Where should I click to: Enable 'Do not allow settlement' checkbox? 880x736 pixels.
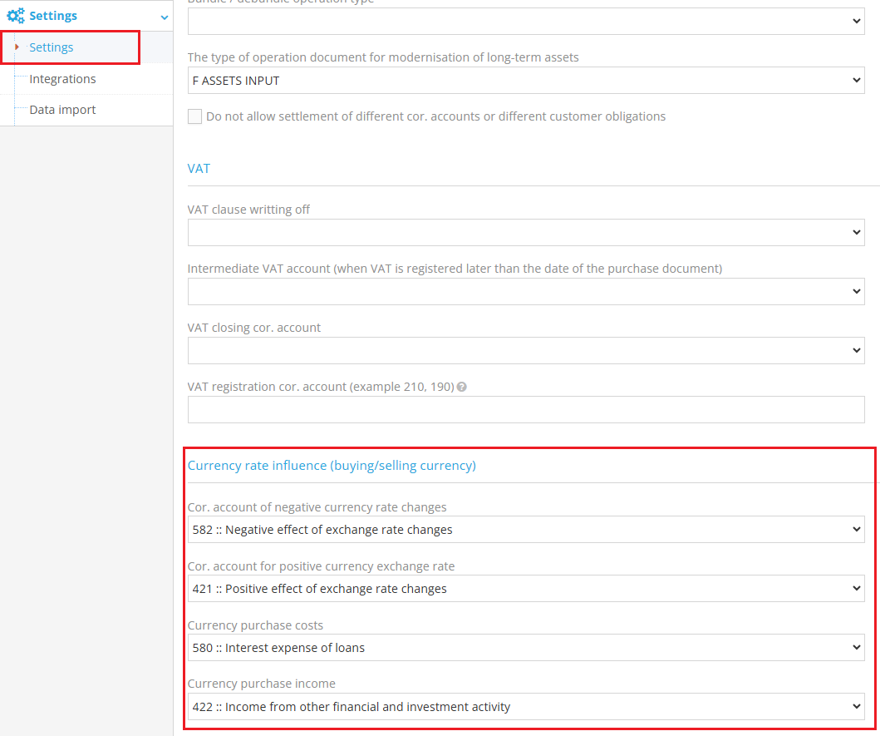[x=194, y=116]
